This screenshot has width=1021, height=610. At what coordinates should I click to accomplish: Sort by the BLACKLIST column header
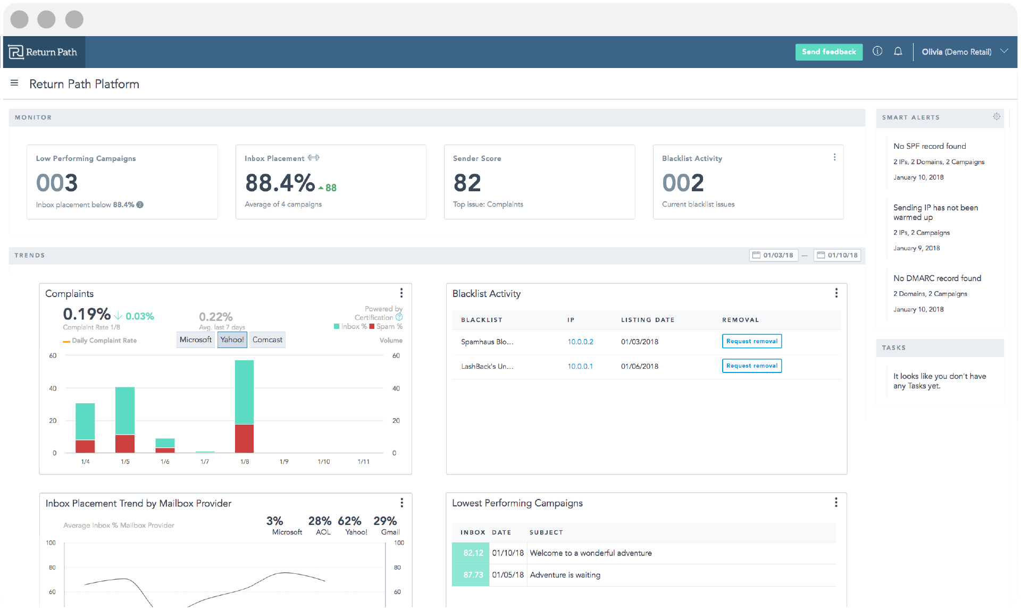tap(482, 320)
